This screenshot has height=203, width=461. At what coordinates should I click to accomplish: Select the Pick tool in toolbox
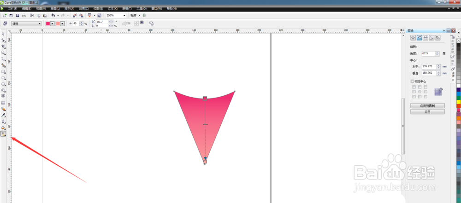[x=3, y=34]
